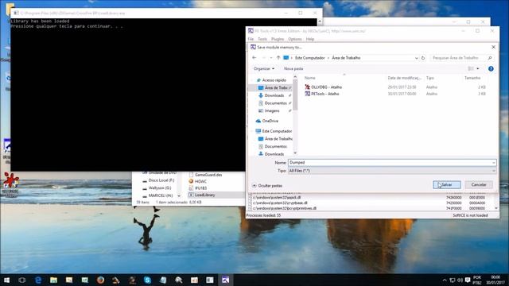Open the Windows Start menu
Image resolution: width=509 pixels, height=286 pixels.
6,280
